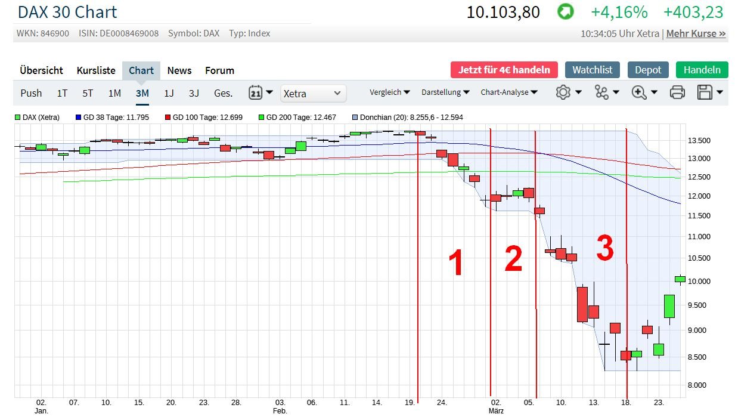Switch to the Übersicht tab
The image size is (735, 417).
point(41,70)
